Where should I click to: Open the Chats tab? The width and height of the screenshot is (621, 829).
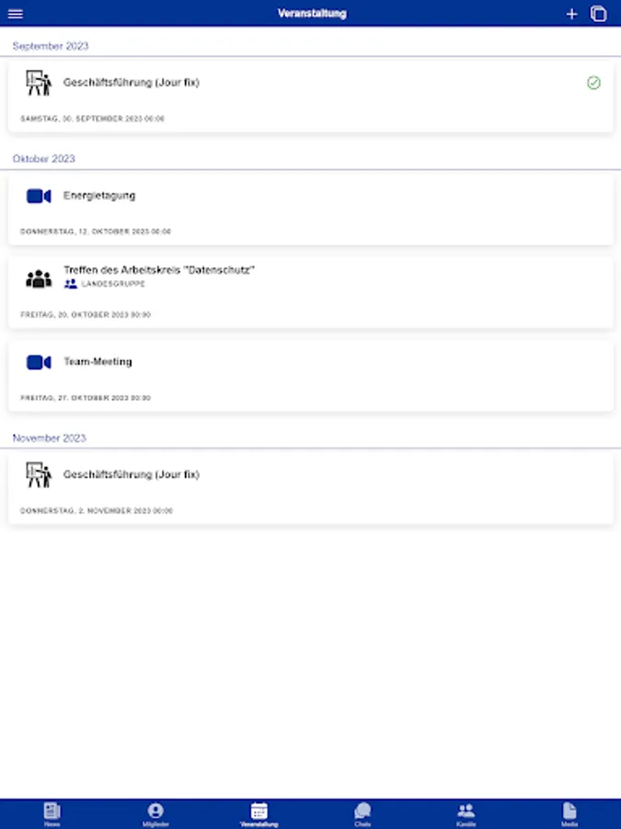[362, 814]
